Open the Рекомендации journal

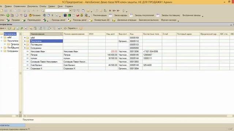point(100,15)
